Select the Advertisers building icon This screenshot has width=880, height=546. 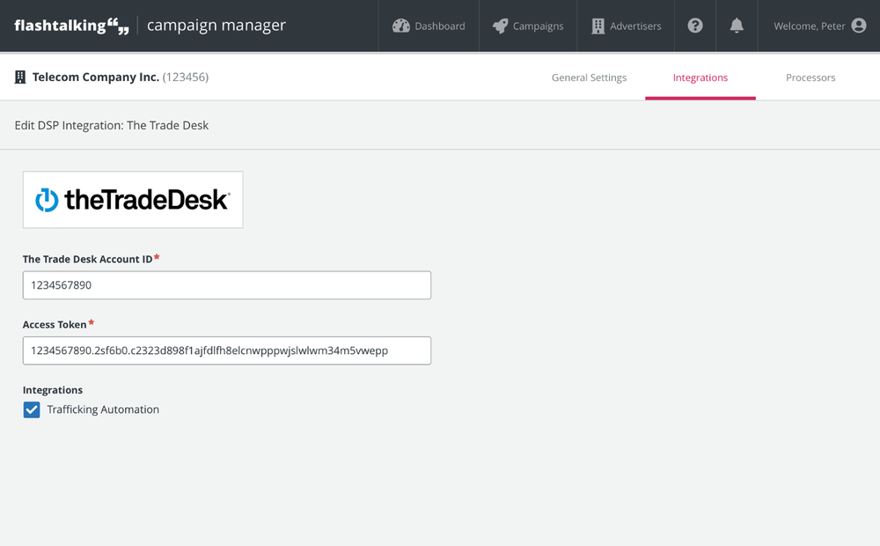pos(599,26)
